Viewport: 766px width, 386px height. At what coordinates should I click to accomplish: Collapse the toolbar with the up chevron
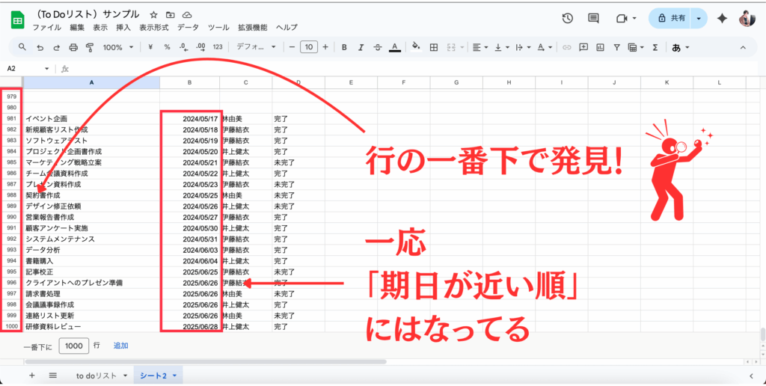click(x=743, y=47)
